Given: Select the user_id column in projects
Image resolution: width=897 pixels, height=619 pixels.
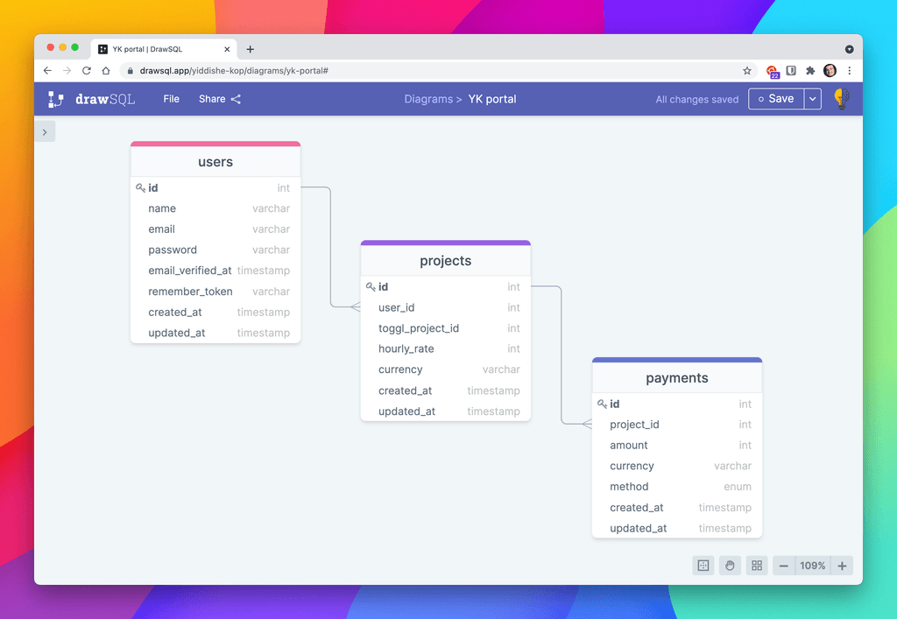Looking at the screenshot, I should [x=446, y=307].
